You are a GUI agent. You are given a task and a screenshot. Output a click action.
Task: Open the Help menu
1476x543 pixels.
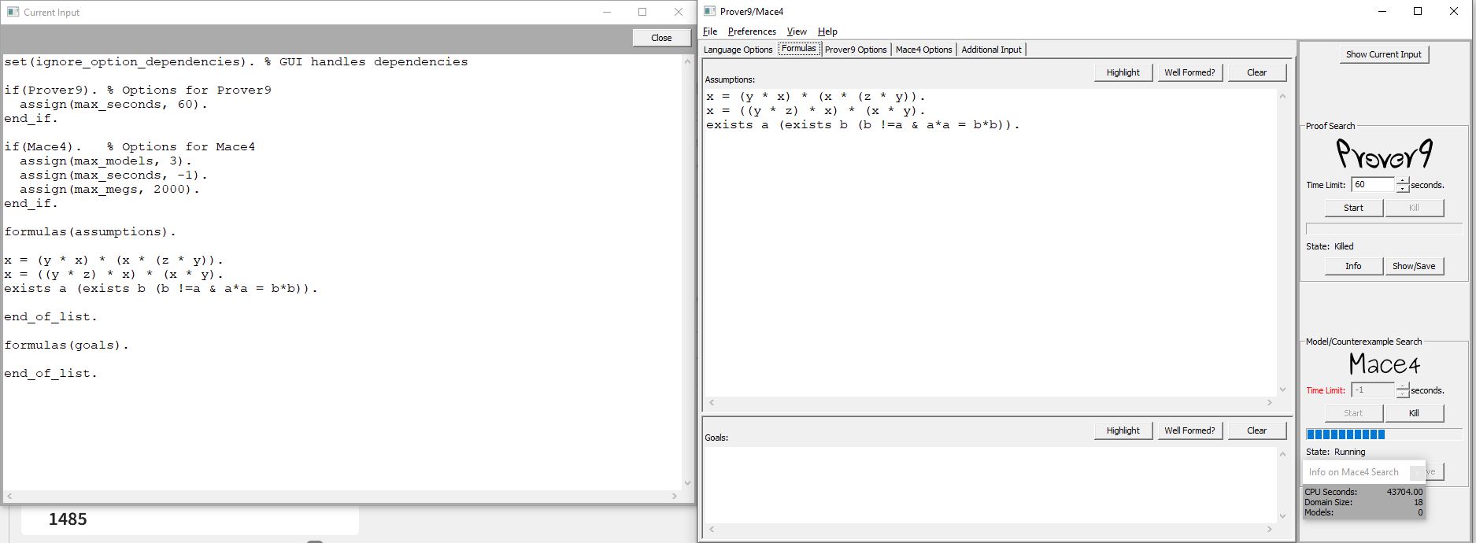pyautogui.click(x=827, y=31)
